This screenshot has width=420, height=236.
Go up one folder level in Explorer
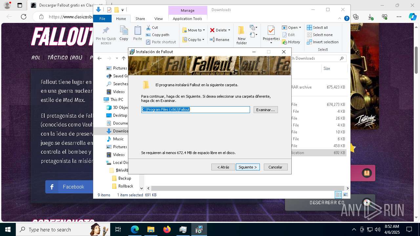click(124, 58)
